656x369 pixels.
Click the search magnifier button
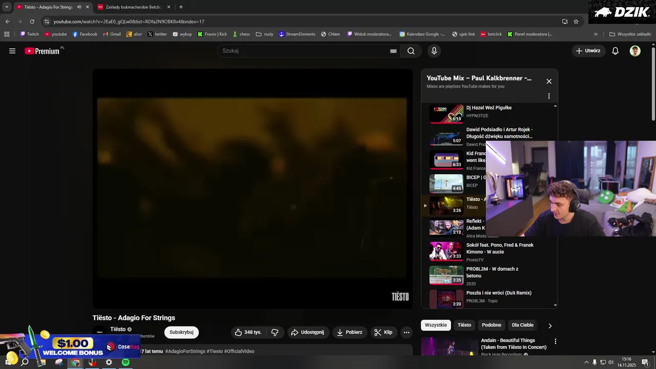(x=411, y=51)
